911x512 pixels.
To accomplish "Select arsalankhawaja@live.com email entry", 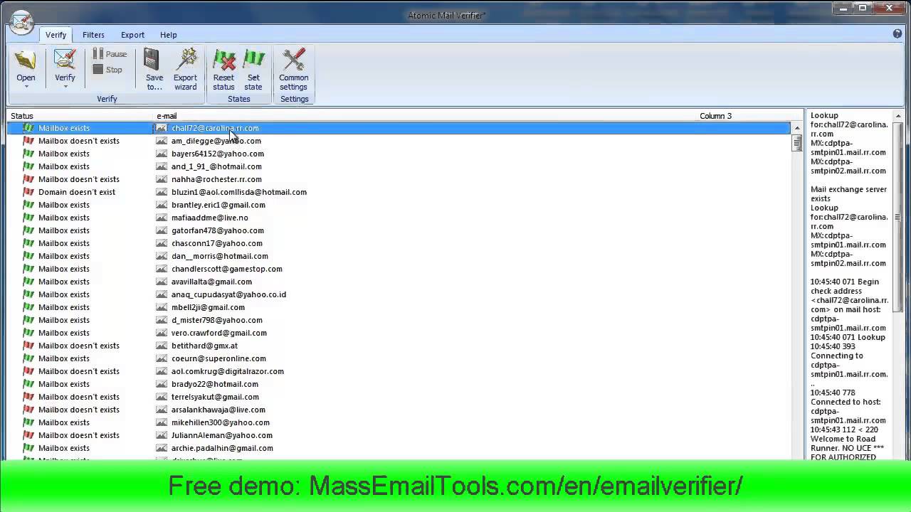I will tap(218, 410).
